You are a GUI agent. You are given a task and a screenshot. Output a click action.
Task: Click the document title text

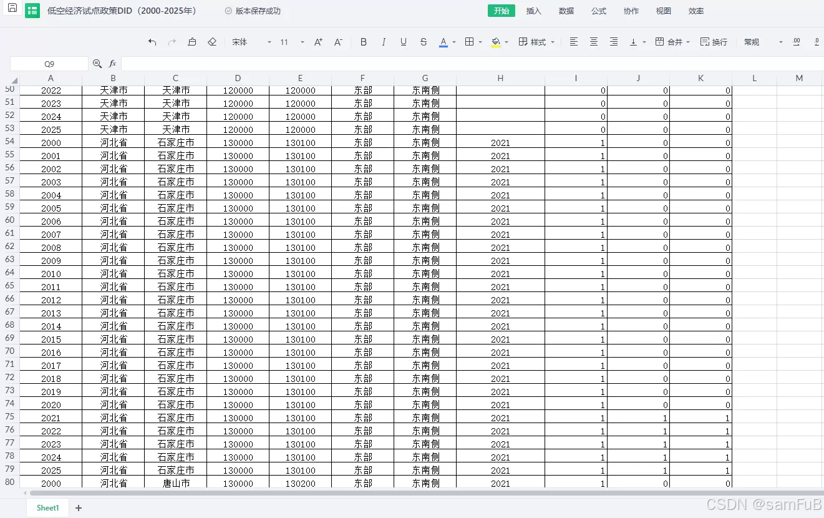[x=122, y=11]
